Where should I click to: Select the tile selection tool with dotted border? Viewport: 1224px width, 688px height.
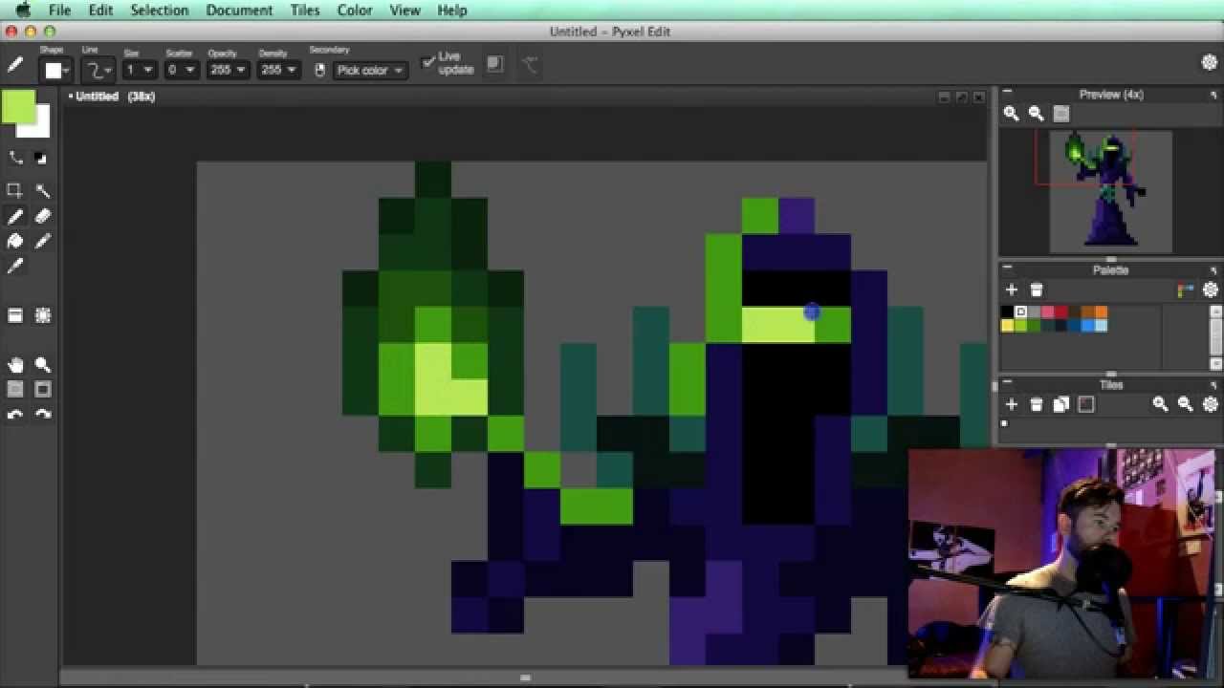pos(43,315)
